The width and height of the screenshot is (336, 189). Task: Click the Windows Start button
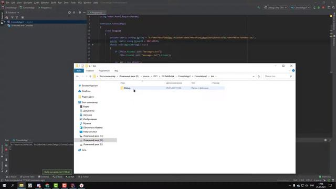[x=4, y=185]
